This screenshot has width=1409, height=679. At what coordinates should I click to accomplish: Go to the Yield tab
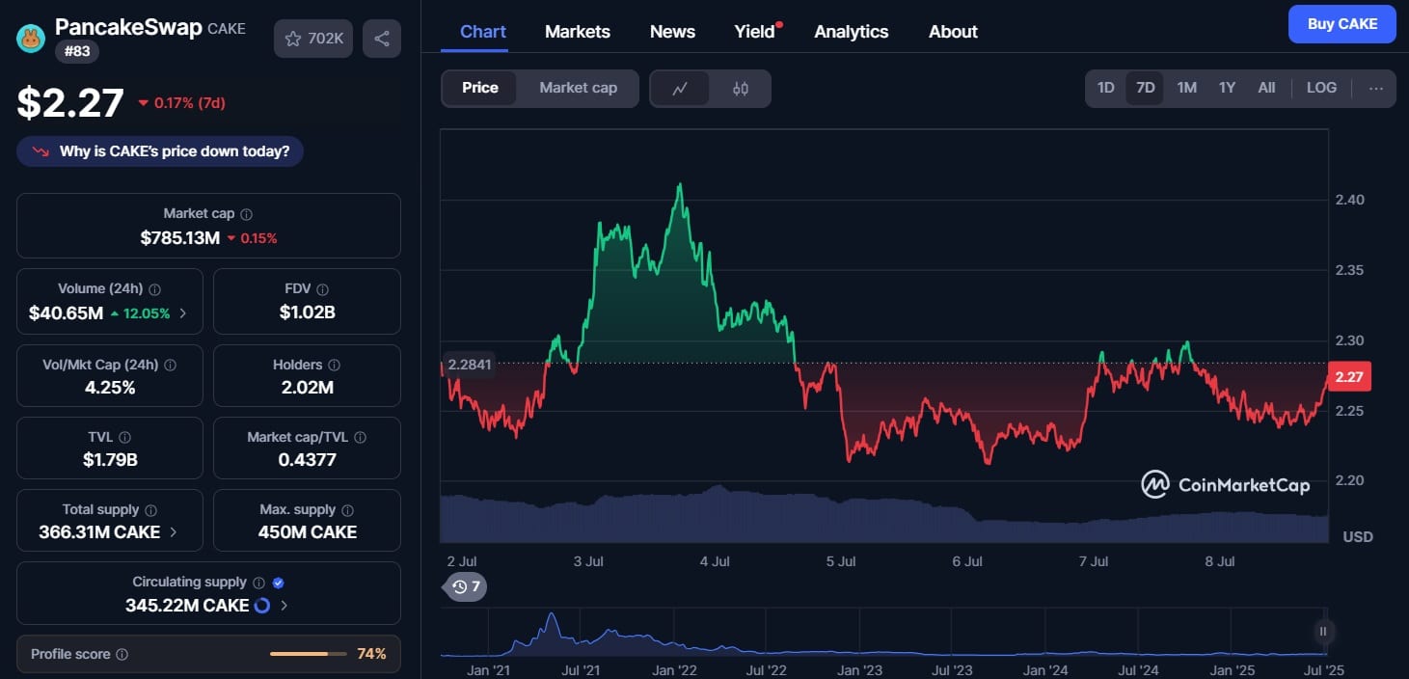[x=755, y=31]
